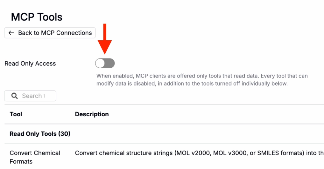Click the gray track of the Read Only Access switch
The width and height of the screenshot is (324, 169).
110,63
